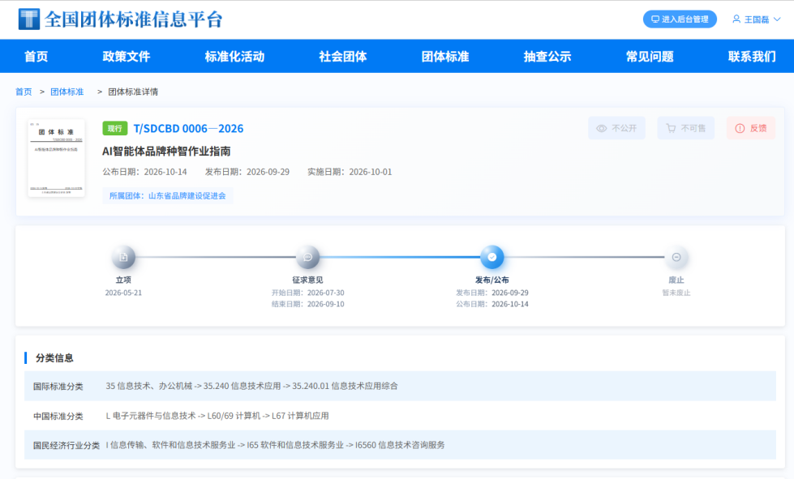Viewport: 794px width, 479px height.
Task: Click the I6560 信息技术咨询服务 classification value
Action: tap(400, 445)
